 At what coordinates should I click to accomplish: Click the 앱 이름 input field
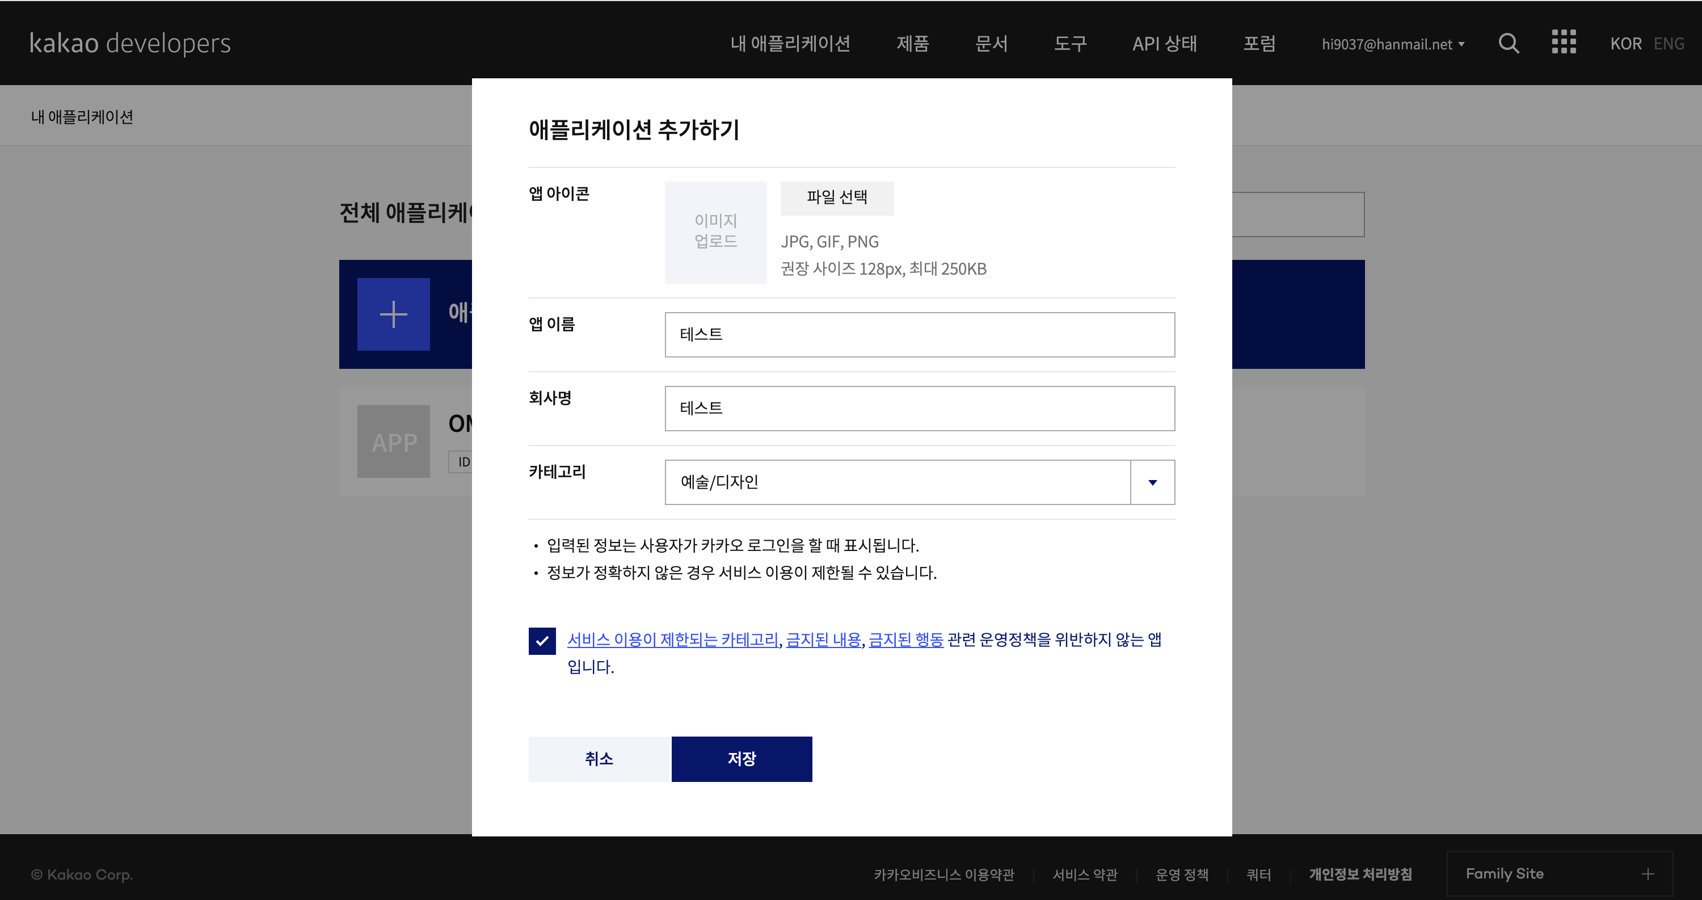click(x=919, y=334)
